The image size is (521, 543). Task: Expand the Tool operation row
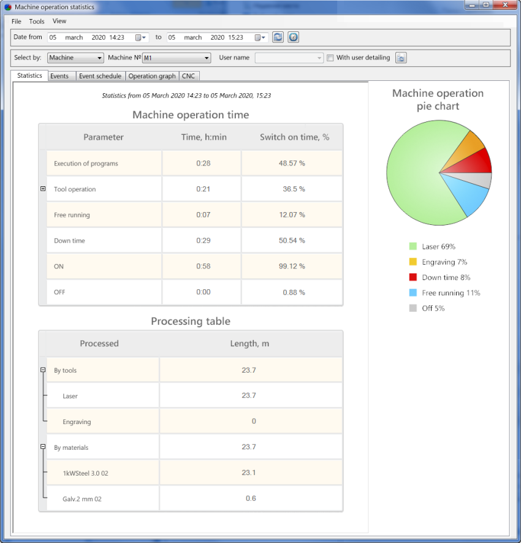coord(43,189)
